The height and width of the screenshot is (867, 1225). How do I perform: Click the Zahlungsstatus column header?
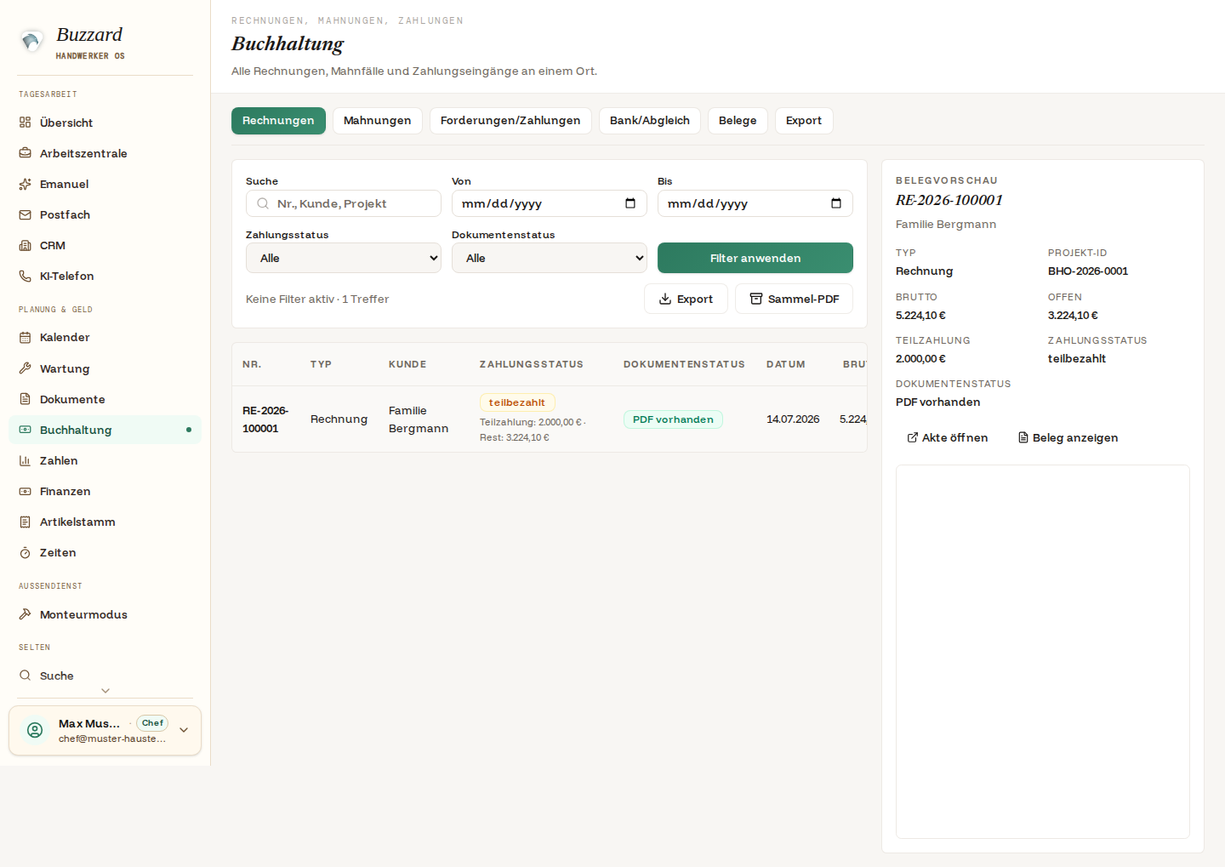coord(532,364)
